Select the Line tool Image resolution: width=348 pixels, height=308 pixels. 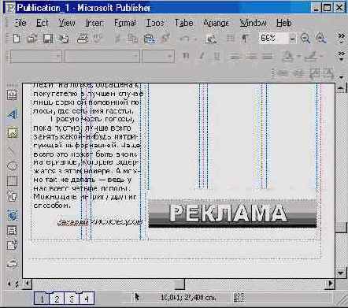pos(11,150)
